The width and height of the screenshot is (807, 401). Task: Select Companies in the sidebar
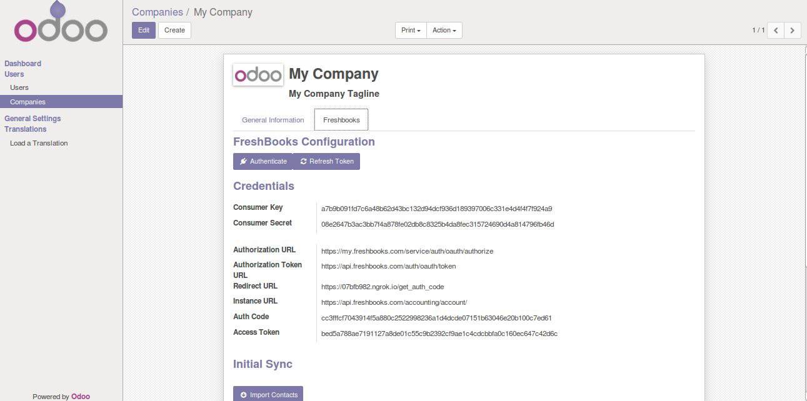[28, 102]
